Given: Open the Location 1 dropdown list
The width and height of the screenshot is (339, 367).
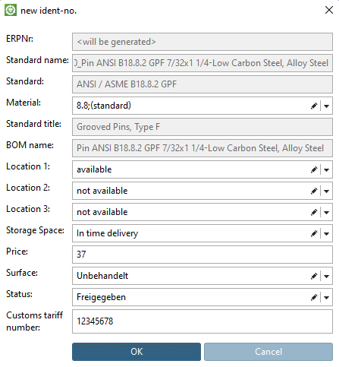Looking at the screenshot, I should (326, 169).
